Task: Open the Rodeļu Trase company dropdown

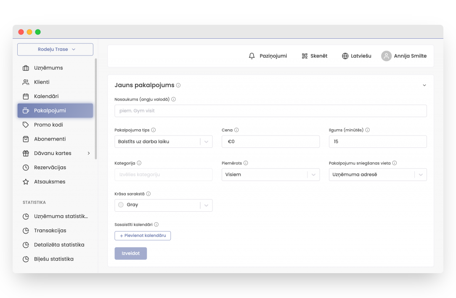Action: [55, 49]
